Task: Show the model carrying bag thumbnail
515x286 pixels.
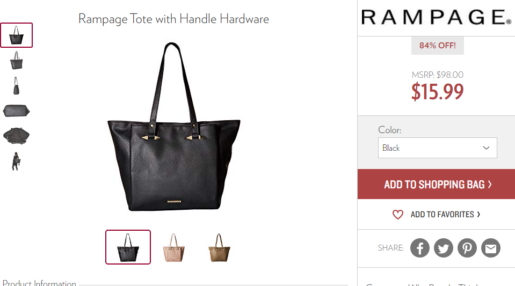Action: coord(16,161)
